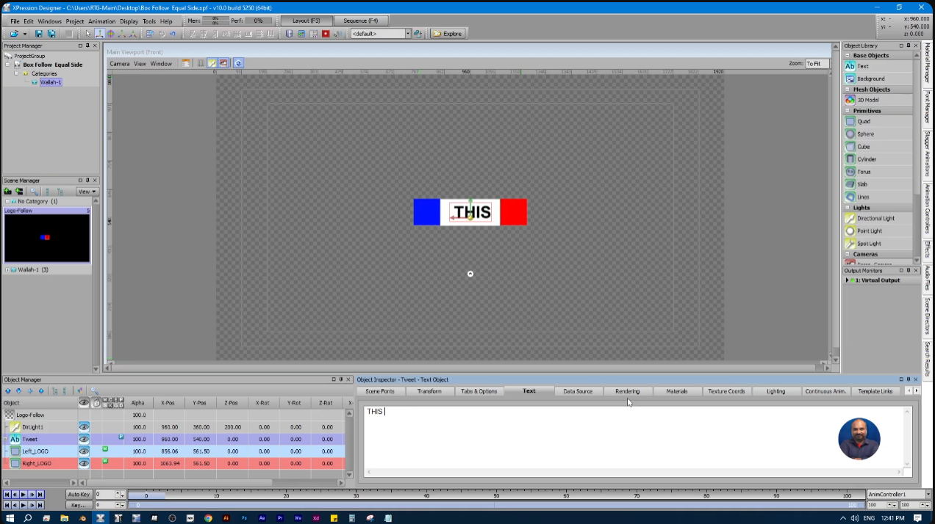Click frame 10 on the timeline ruler
Screen dimensions: 935x524
(x=216, y=495)
